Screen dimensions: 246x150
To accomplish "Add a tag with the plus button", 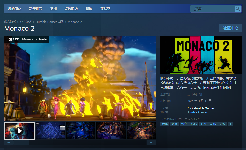I will point(230,124).
